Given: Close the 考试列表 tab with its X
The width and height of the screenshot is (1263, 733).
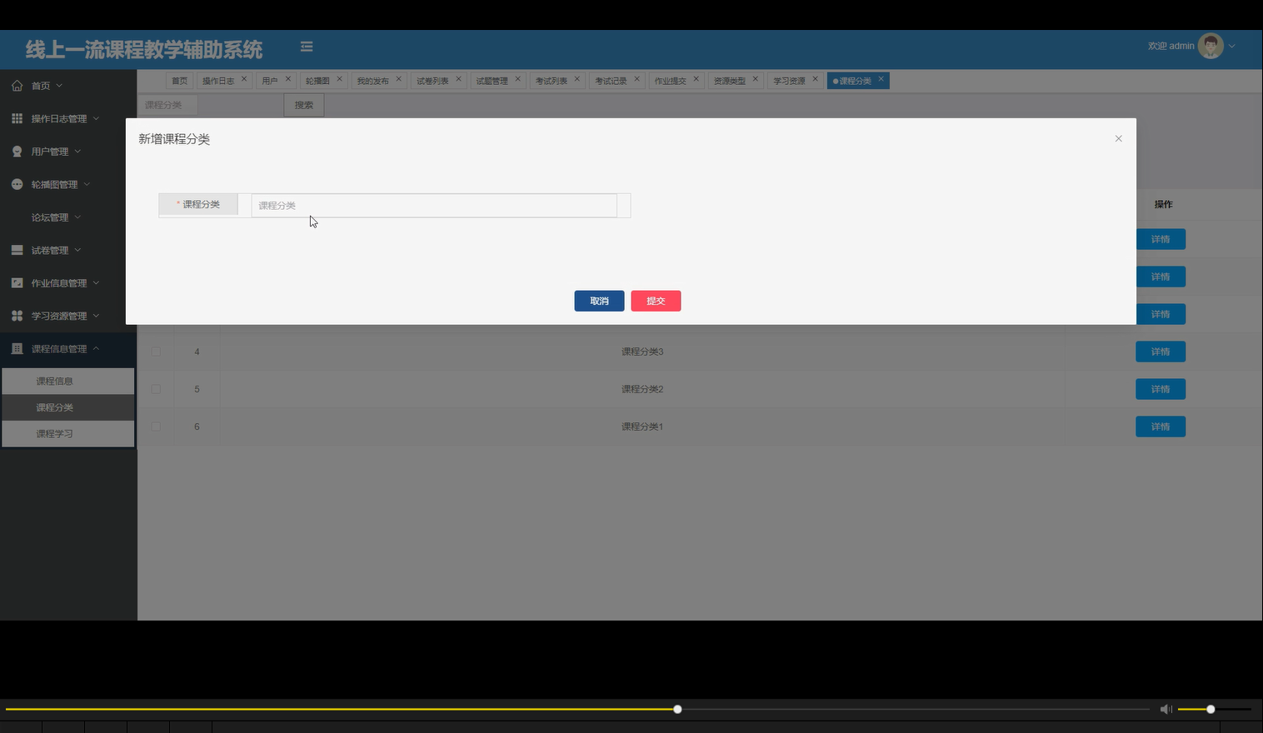Looking at the screenshot, I should tap(577, 79).
